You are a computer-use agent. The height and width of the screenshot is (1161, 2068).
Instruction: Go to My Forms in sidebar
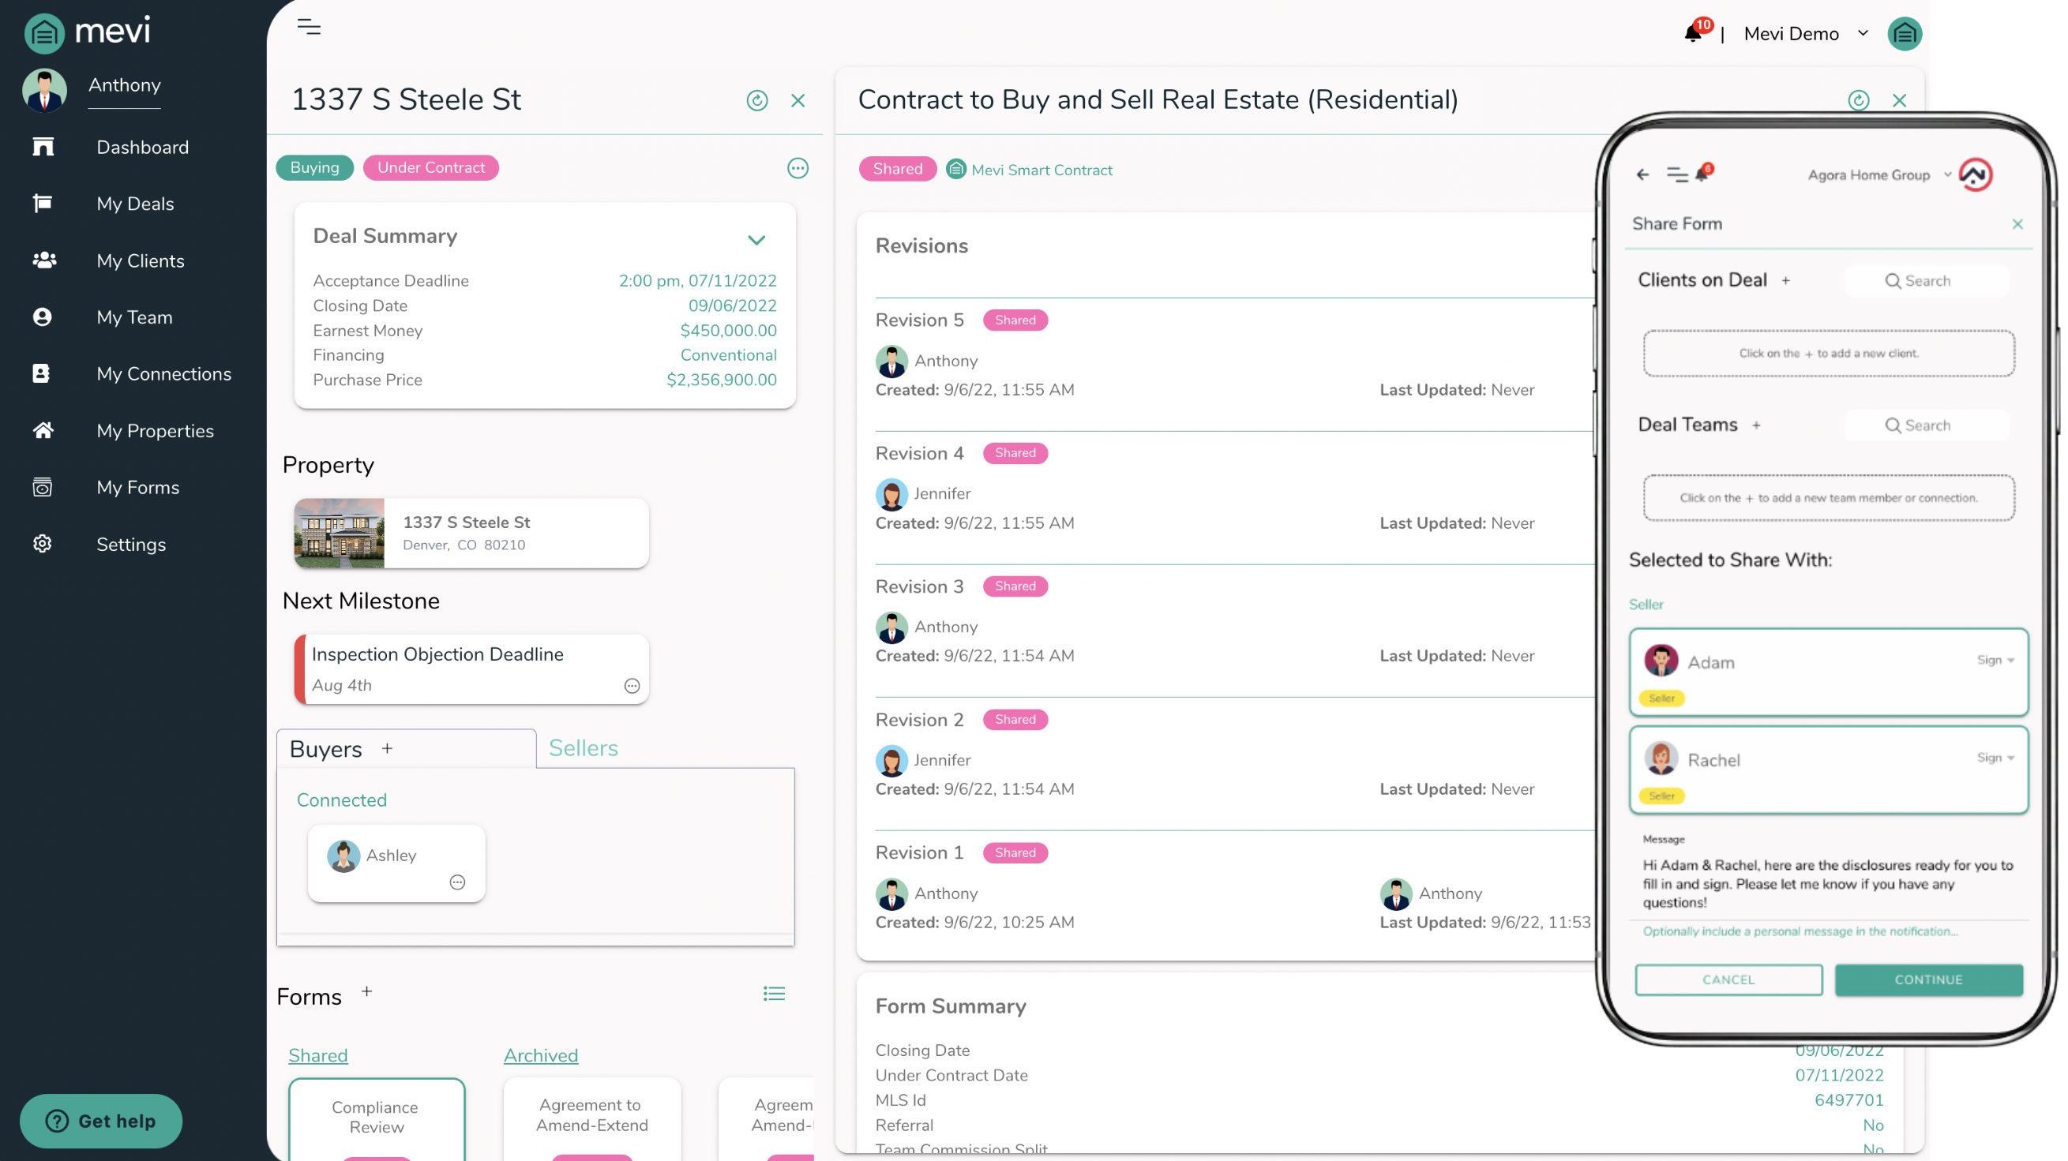pyautogui.click(x=137, y=488)
